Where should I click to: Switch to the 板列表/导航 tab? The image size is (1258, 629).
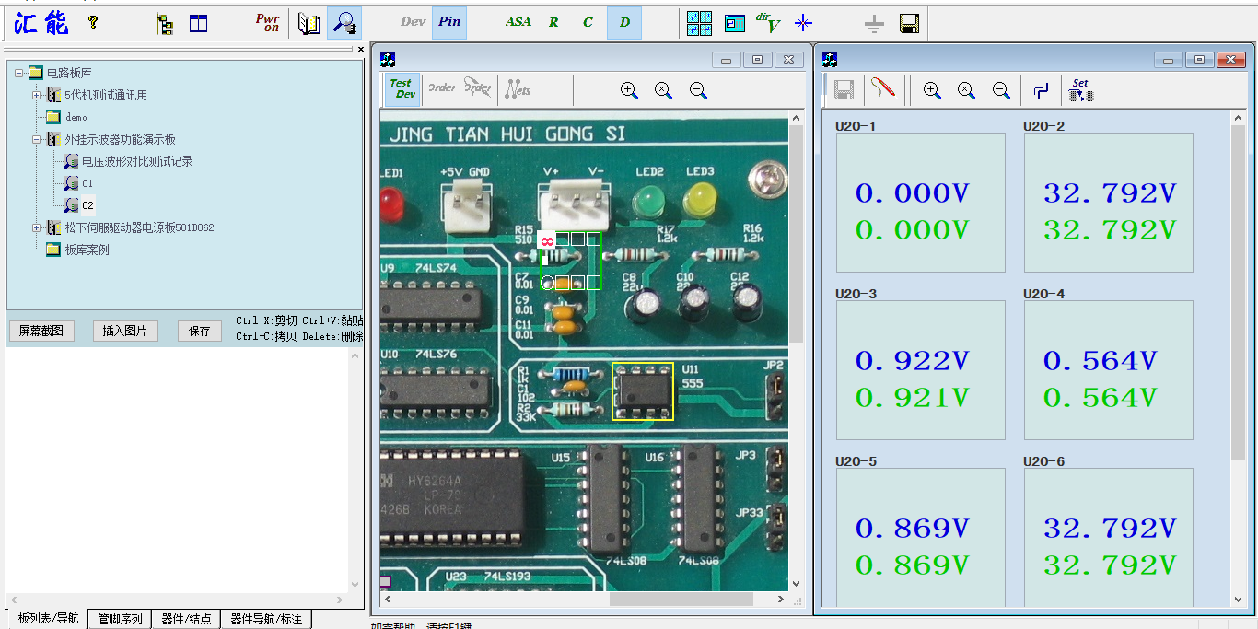(x=48, y=619)
